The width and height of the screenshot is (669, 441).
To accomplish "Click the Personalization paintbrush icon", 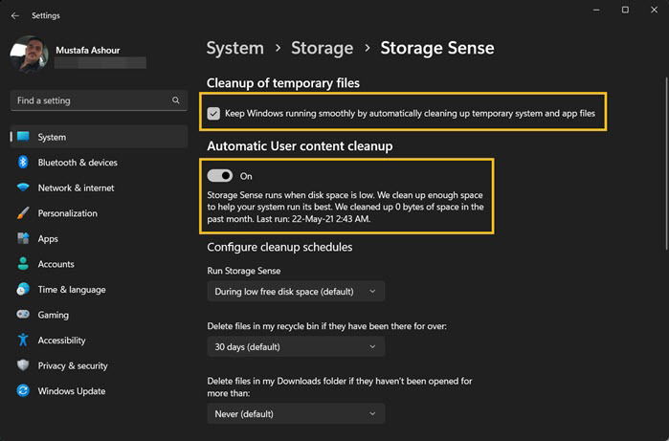I will (x=23, y=212).
